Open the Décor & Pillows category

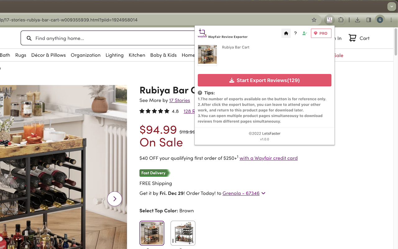pyautogui.click(x=49, y=55)
